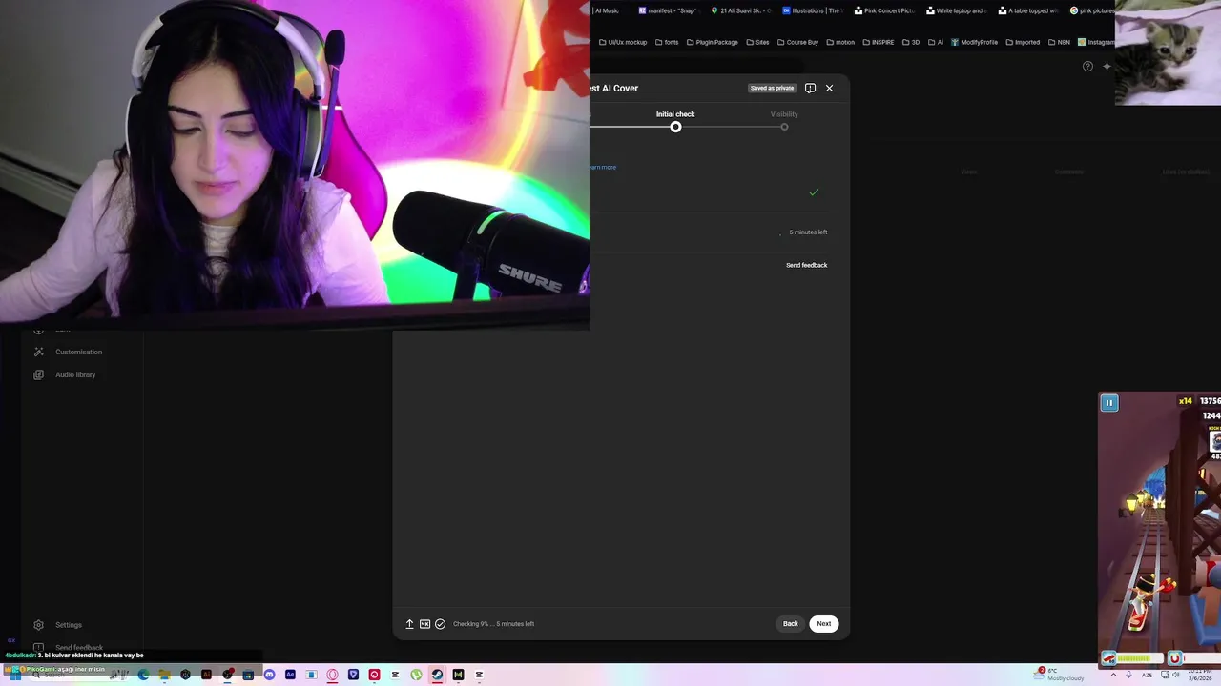This screenshot has height=686, width=1221.
Task: Click the Customisation wand icon
Action: pos(38,352)
